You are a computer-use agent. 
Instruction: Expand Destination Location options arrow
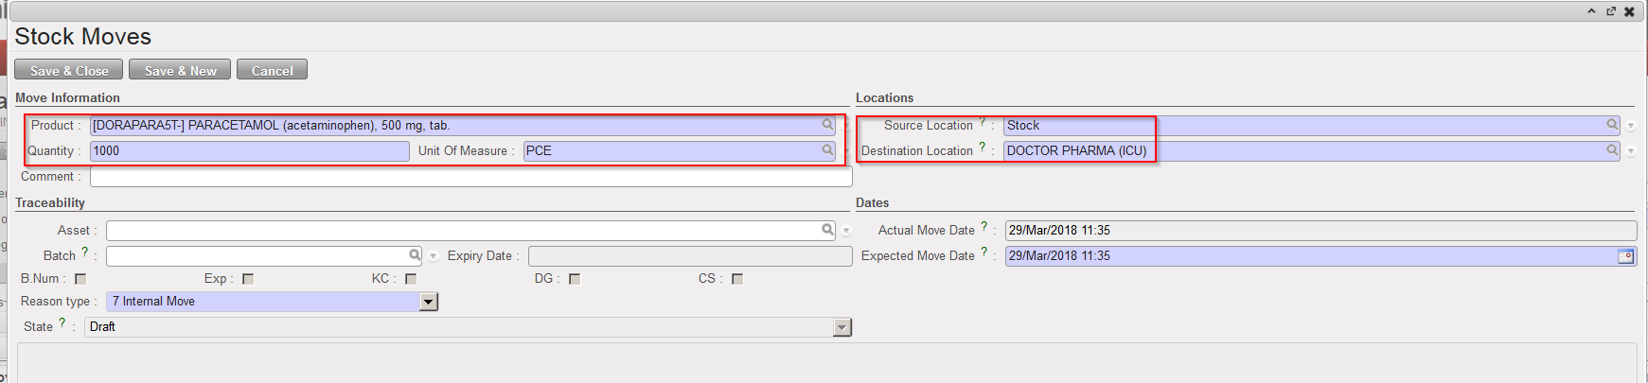click(x=1631, y=151)
